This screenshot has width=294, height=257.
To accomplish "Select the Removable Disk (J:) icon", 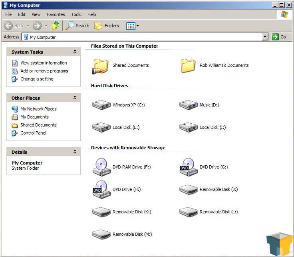I will 188,189.
